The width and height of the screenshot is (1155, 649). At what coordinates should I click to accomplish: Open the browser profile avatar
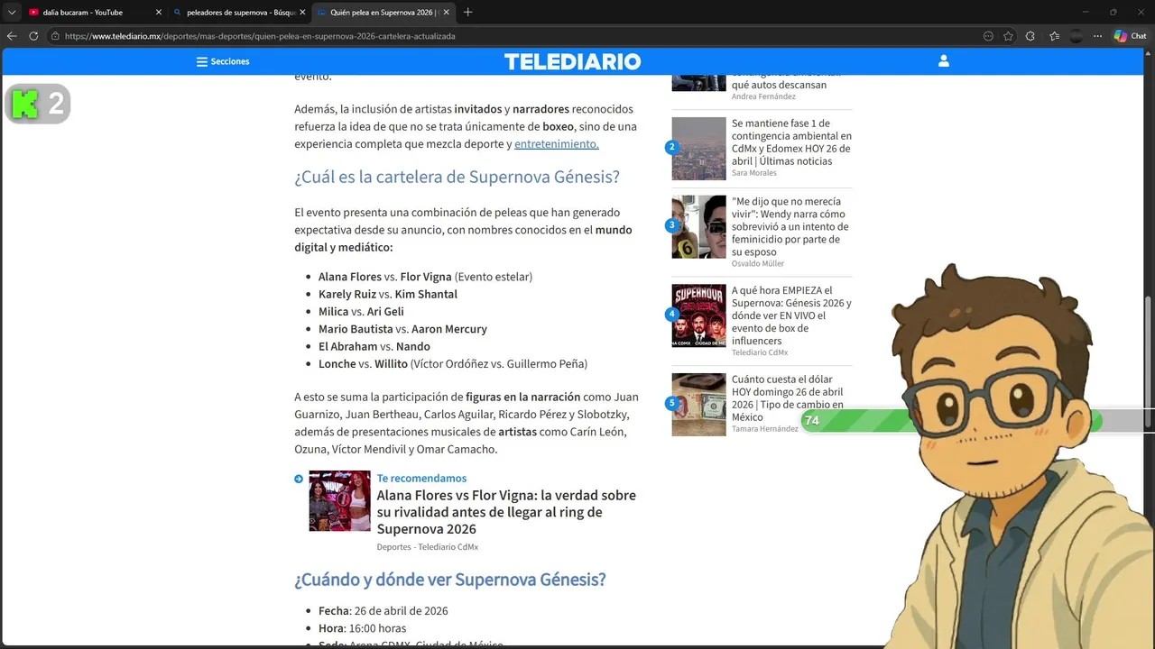coord(1076,36)
